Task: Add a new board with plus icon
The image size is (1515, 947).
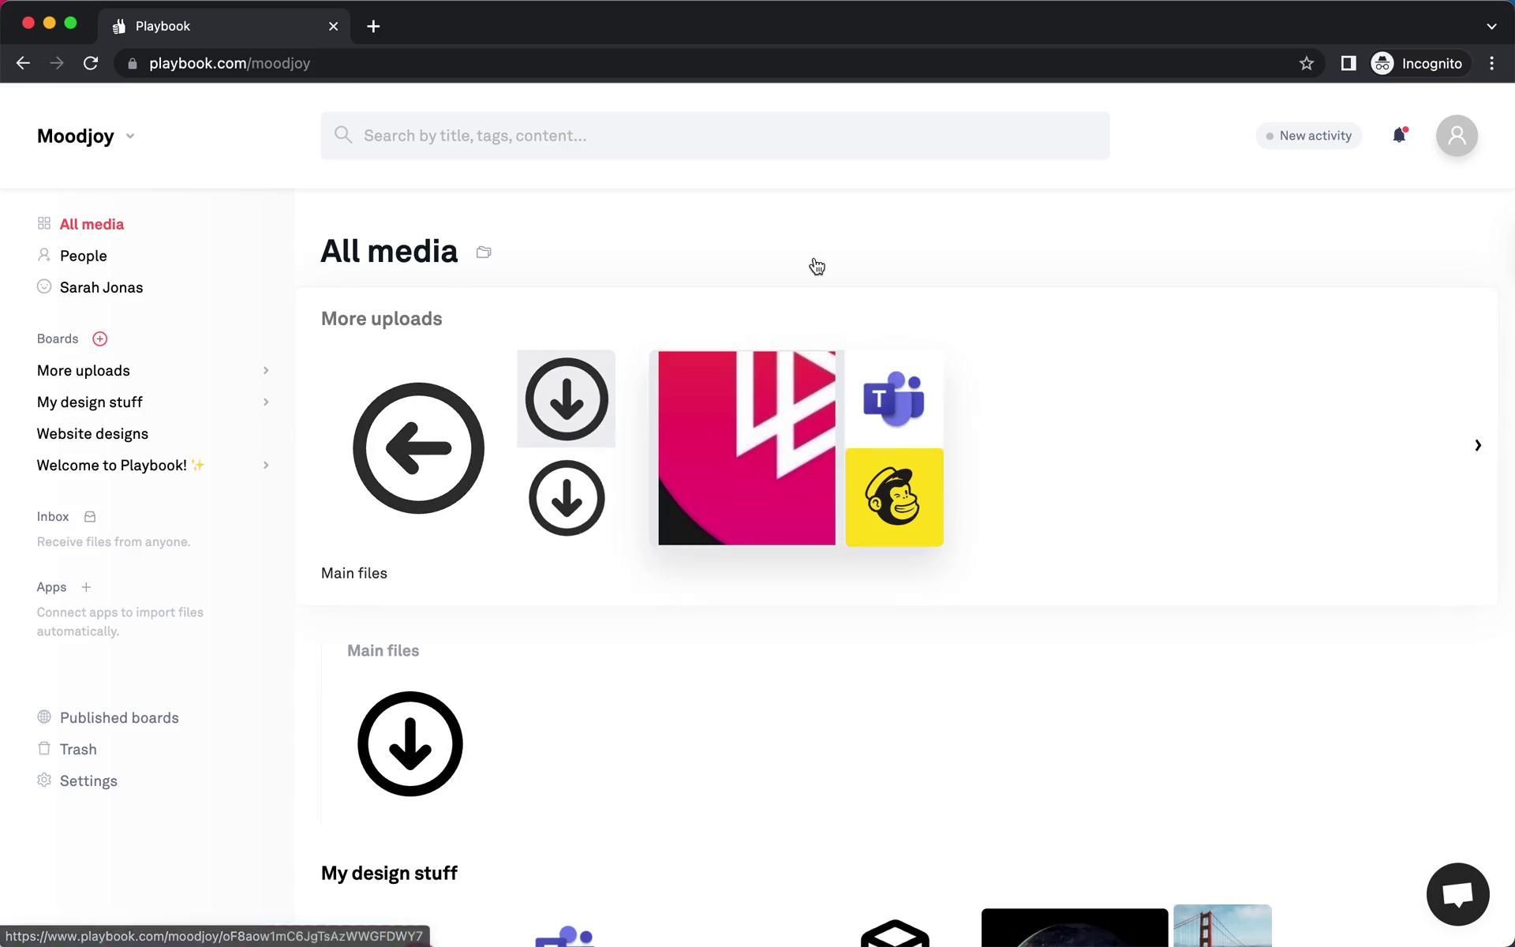Action: [99, 339]
